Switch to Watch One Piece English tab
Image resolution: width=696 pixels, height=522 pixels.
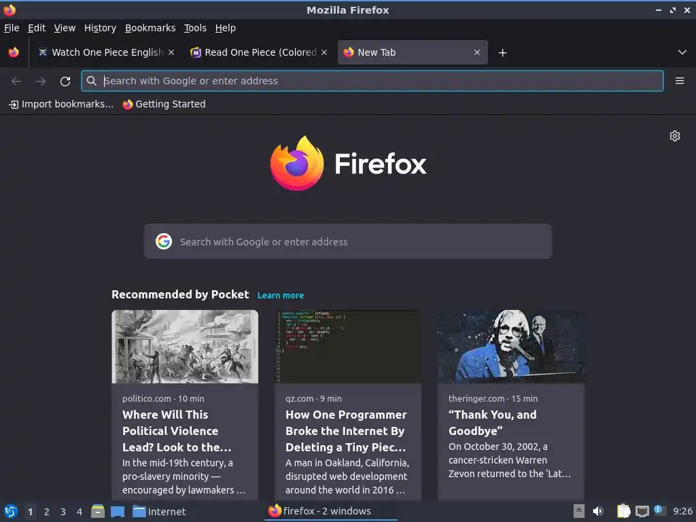click(107, 52)
